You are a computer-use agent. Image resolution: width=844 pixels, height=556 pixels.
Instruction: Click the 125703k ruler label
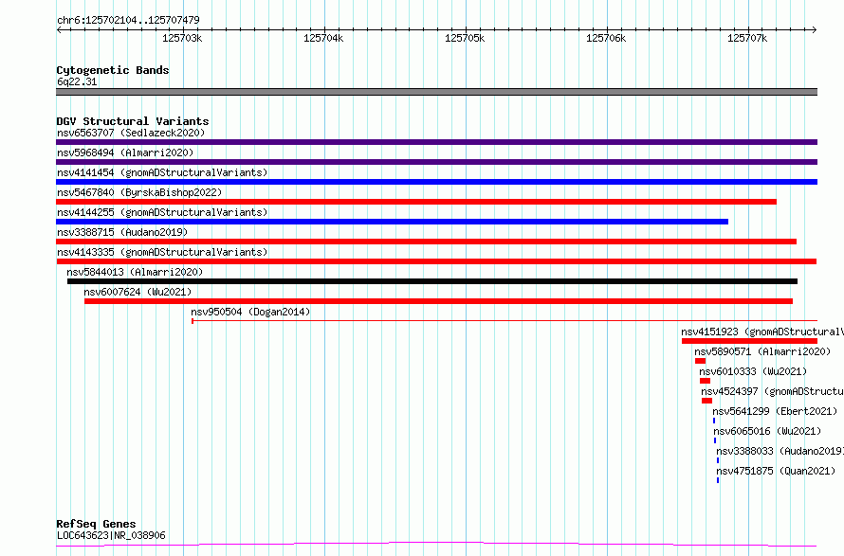click(182, 38)
